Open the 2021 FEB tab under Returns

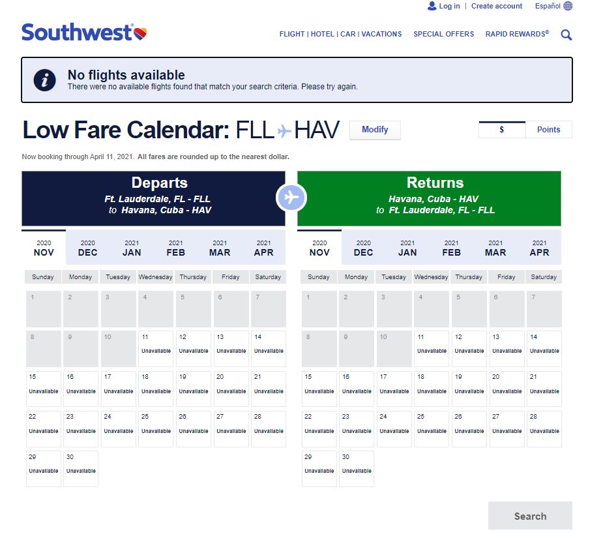(x=452, y=248)
